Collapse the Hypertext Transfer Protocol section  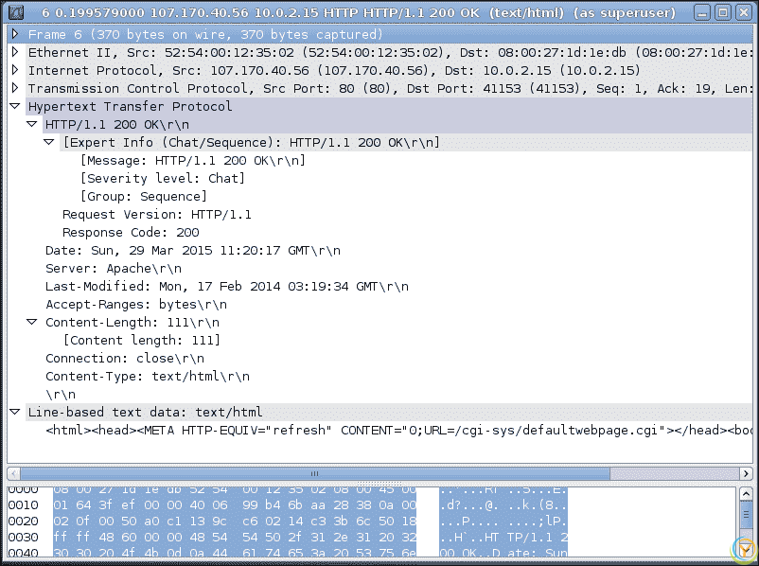coord(15,106)
